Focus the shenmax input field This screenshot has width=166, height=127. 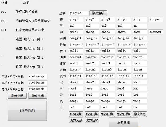click(x=156, y=32)
